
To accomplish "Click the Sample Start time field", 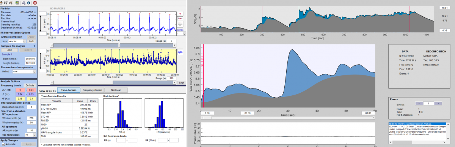I will click(x=30, y=58).
